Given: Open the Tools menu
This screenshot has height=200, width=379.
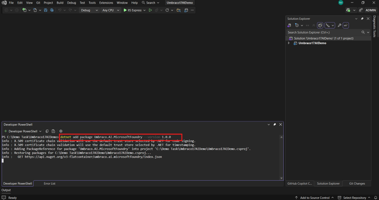Looking at the screenshot, I should coord(92,3).
